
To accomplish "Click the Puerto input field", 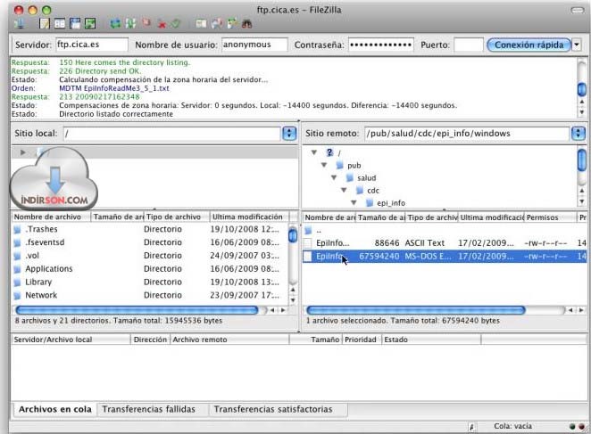I will tap(469, 45).
